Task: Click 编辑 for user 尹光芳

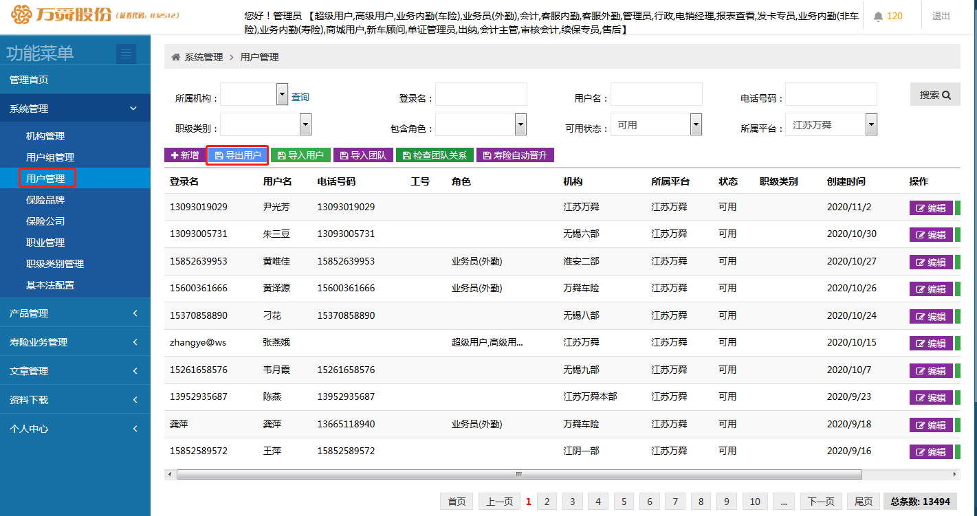Action: (930, 208)
